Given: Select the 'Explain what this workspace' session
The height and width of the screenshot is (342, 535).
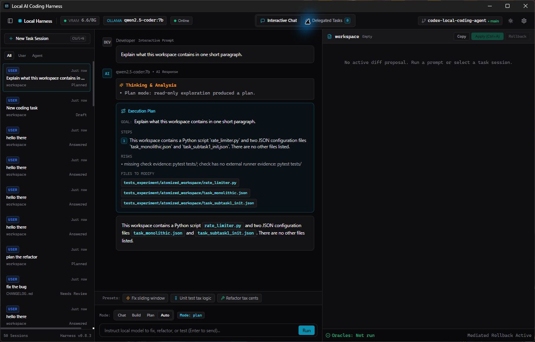Looking at the screenshot, I should click(46, 78).
